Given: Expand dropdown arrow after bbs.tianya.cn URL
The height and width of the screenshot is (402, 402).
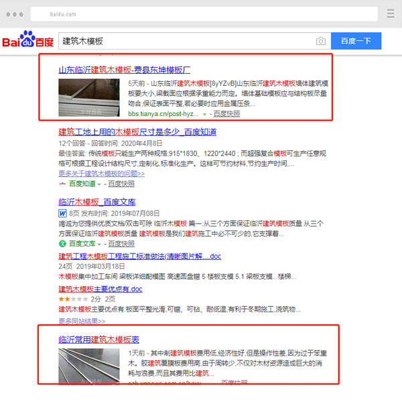Looking at the screenshot, I should pyautogui.click(x=204, y=115).
